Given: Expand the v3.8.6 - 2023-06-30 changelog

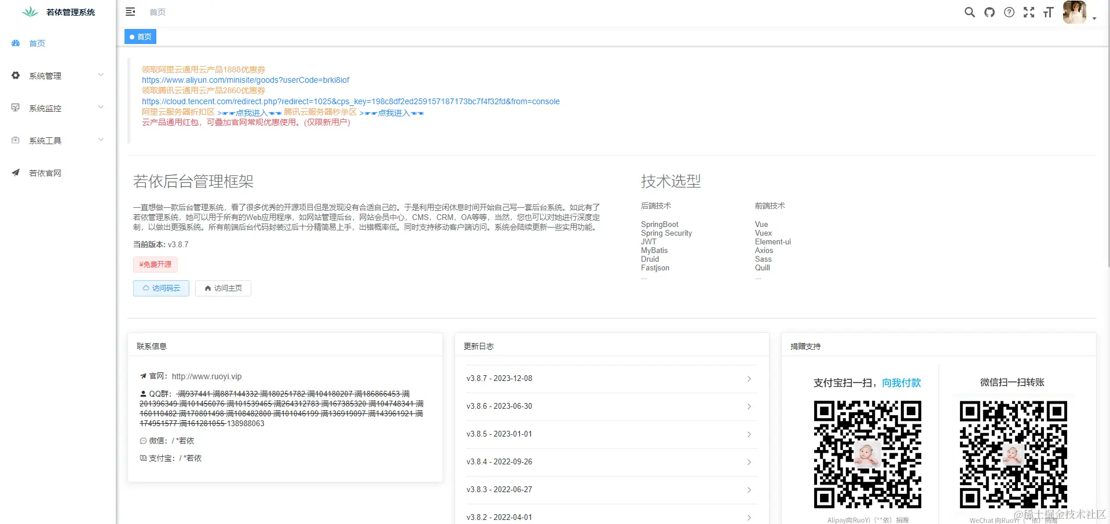Looking at the screenshot, I should (x=611, y=406).
